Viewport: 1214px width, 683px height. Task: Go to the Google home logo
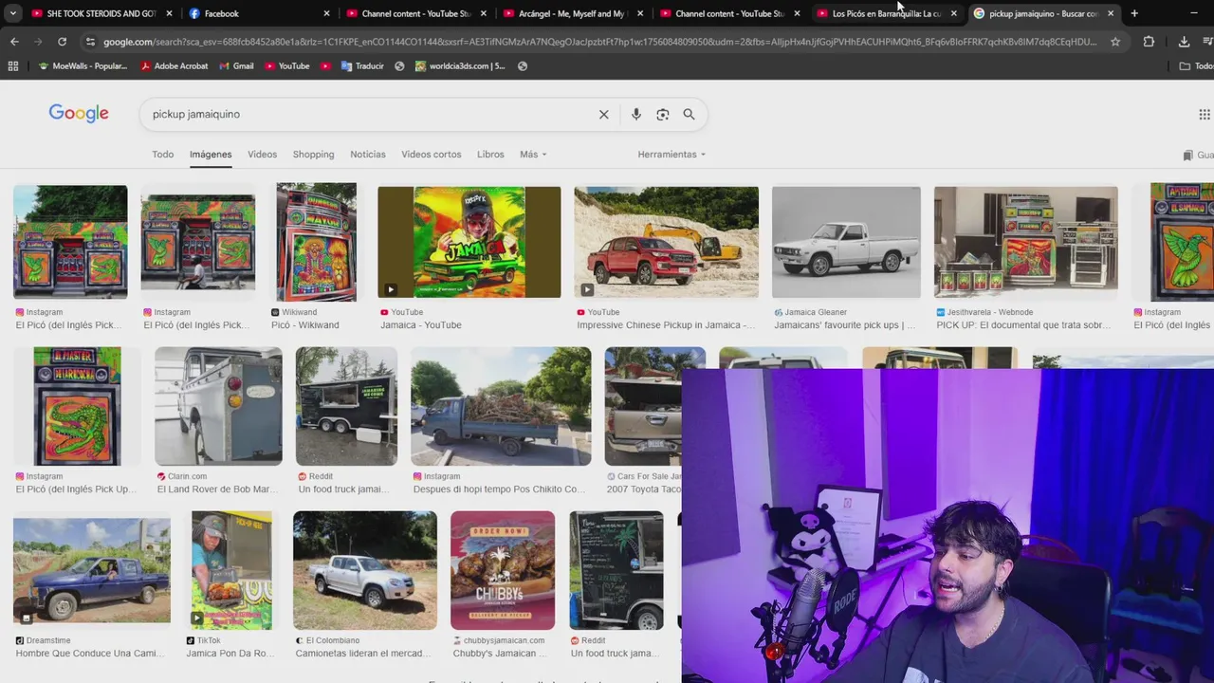[x=79, y=114]
